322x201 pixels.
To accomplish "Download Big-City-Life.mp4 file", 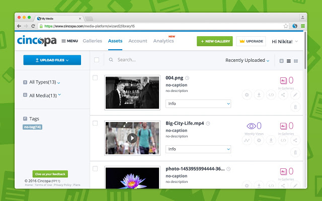I will point(271,140).
